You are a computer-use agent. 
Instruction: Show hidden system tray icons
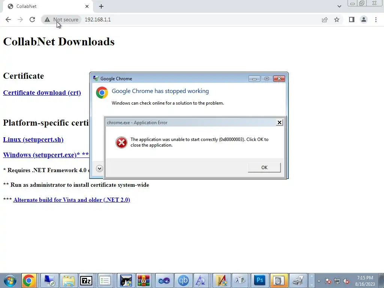point(319,281)
